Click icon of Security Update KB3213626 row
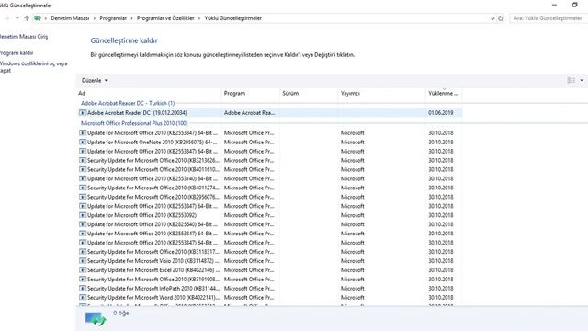Viewport: 588px width, 331px height. click(x=83, y=160)
